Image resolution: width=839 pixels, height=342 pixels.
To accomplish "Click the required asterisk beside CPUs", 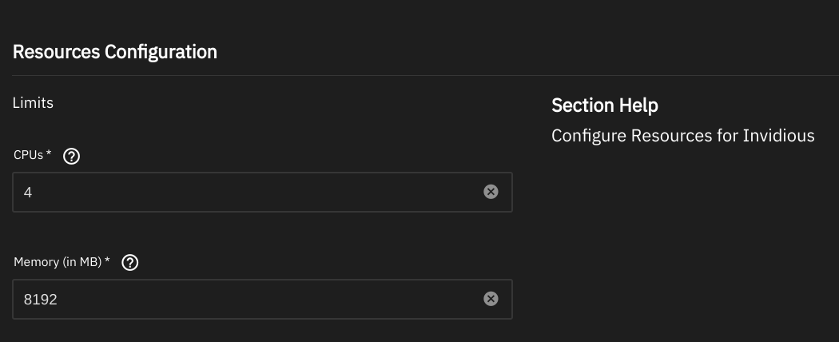I will pyautogui.click(x=49, y=153).
